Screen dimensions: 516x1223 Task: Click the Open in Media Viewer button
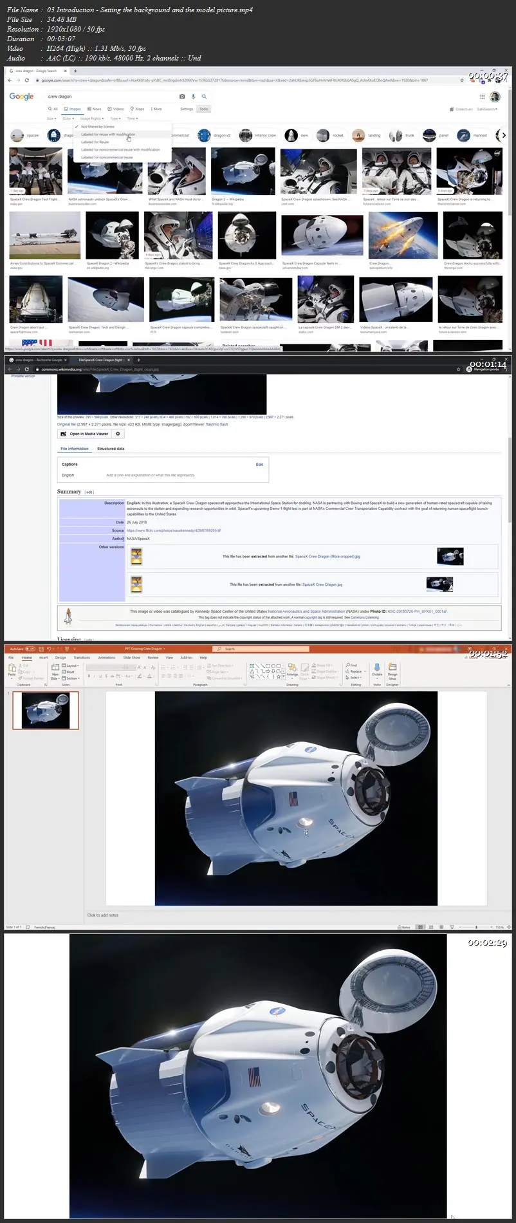[x=85, y=434]
